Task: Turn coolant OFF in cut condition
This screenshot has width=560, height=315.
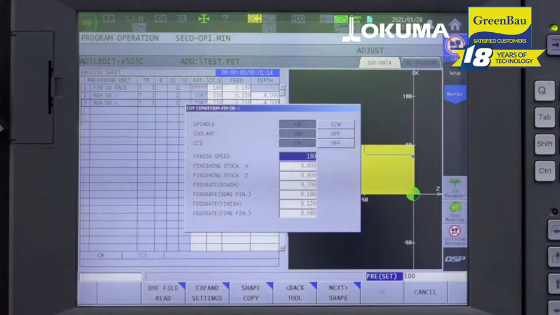Action: (336, 133)
